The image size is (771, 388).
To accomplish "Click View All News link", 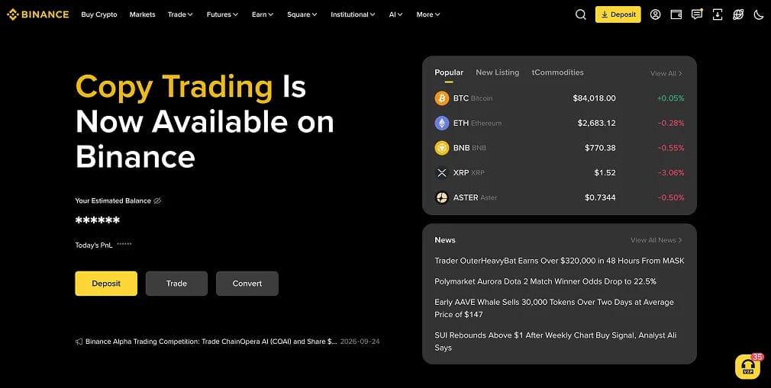I will 656,240.
